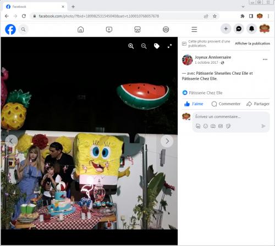This screenshot has width=275, height=246.
Task: Zoom in on the photo
Action: click(x=131, y=46)
